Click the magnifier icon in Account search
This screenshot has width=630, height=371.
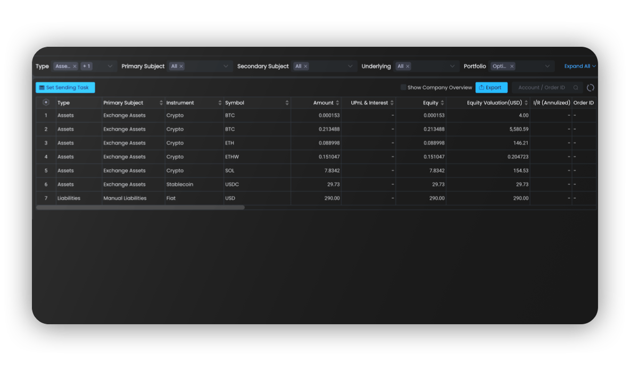(x=576, y=88)
